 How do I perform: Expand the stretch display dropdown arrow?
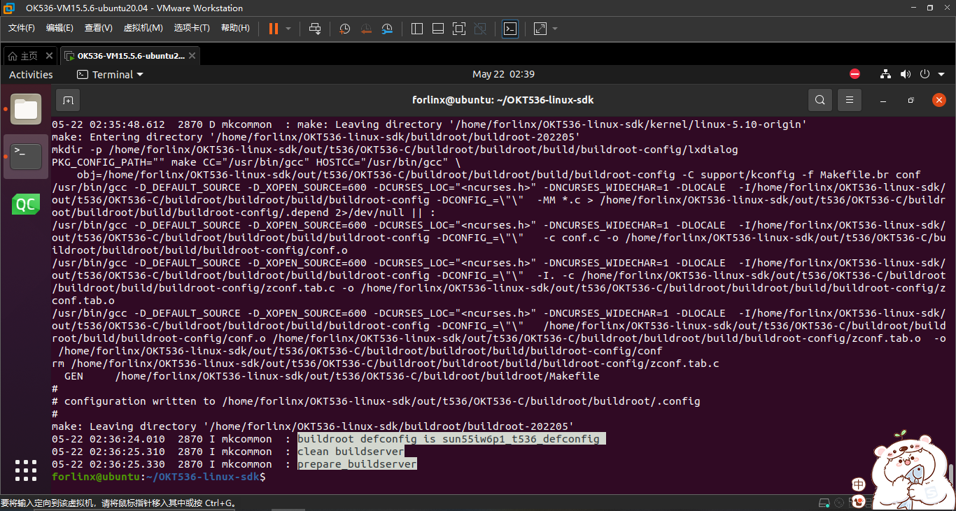click(x=555, y=29)
